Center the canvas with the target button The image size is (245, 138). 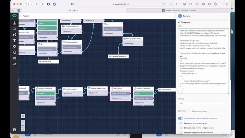coord(23,116)
